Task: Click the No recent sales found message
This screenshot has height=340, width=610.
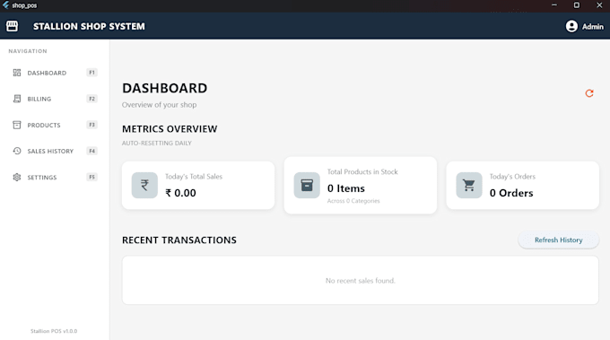Action: pyautogui.click(x=361, y=281)
